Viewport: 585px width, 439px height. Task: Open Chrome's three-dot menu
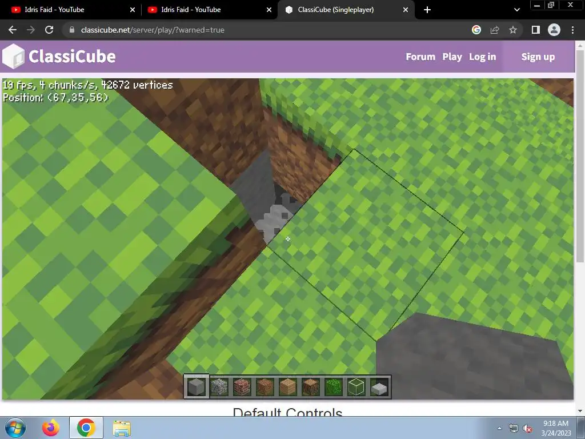[572, 30]
